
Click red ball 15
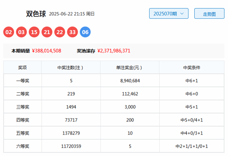pyautogui.click(x=34, y=32)
